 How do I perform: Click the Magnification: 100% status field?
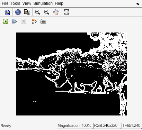(74, 126)
